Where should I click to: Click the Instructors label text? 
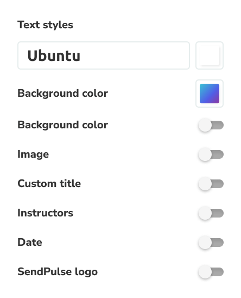(x=45, y=213)
